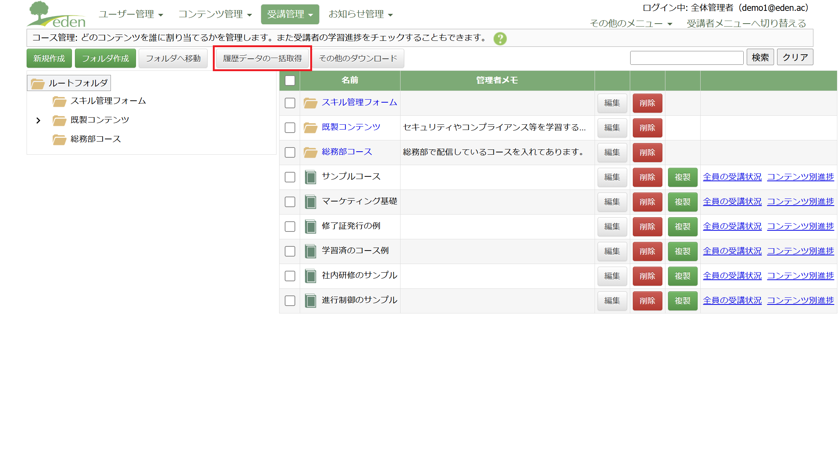Click 編集 for 総務部コース row
This screenshot has width=840, height=464.
pyautogui.click(x=612, y=152)
